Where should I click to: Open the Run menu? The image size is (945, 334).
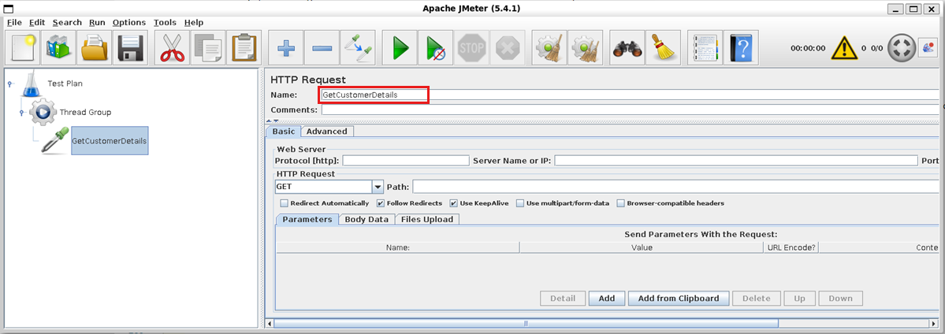[97, 22]
